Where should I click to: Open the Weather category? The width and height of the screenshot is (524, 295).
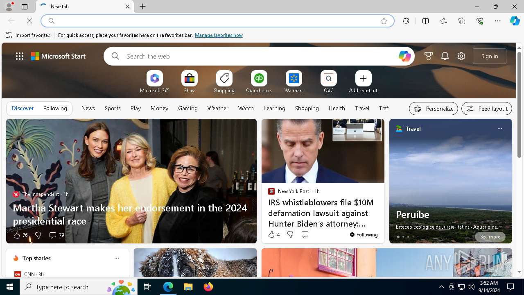click(x=218, y=108)
